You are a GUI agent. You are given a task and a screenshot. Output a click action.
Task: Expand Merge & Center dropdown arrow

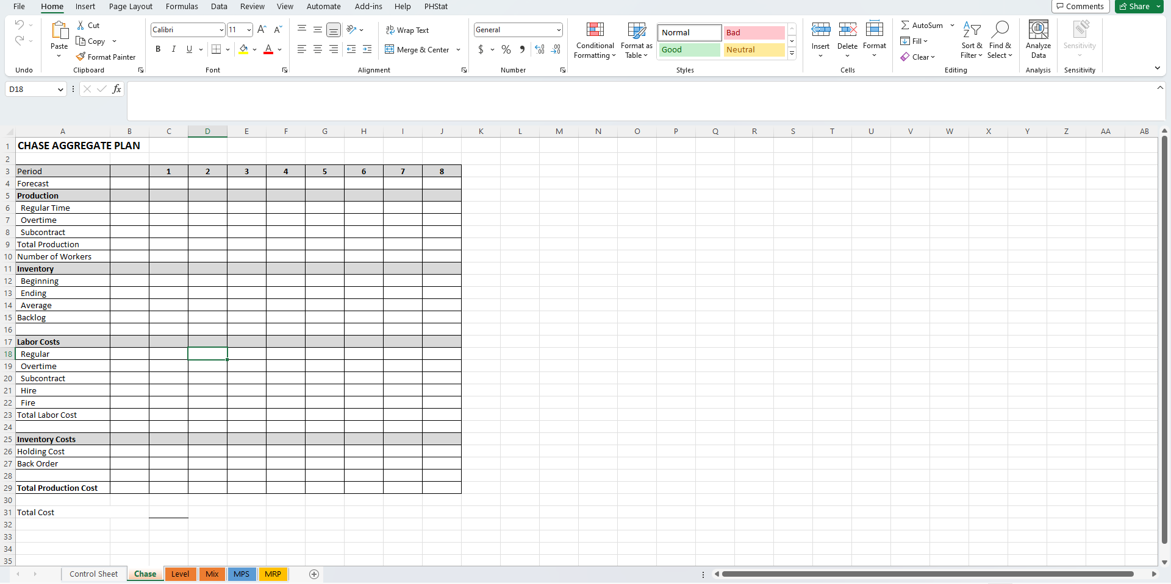point(458,50)
